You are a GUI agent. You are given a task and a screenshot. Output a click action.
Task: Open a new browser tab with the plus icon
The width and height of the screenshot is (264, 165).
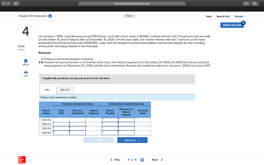262,3
